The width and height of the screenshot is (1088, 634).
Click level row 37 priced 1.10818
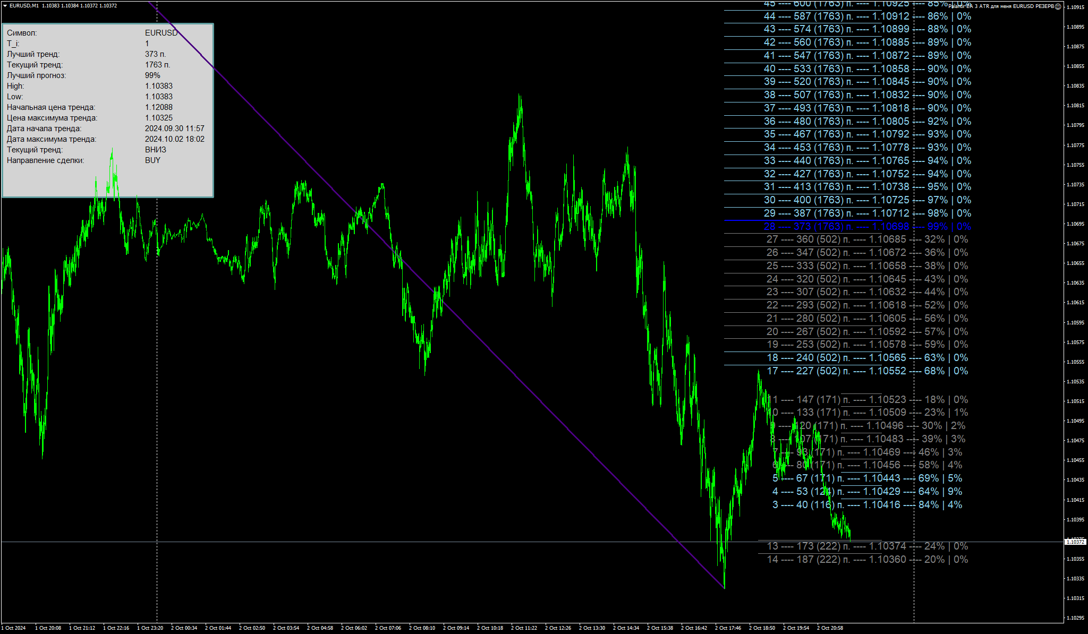click(x=868, y=108)
